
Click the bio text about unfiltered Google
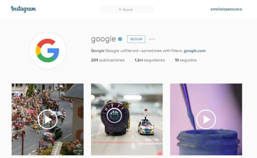144,51
